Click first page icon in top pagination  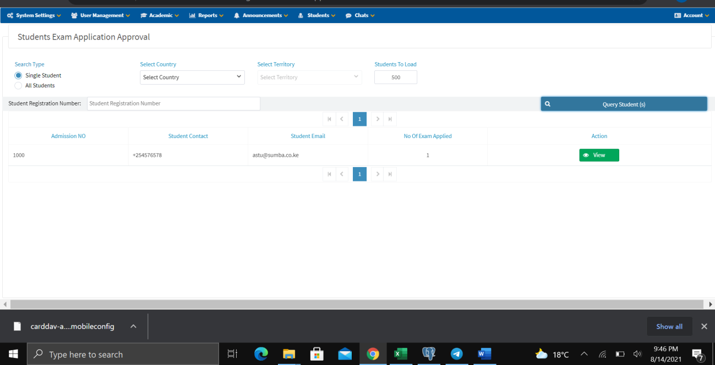coord(329,119)
